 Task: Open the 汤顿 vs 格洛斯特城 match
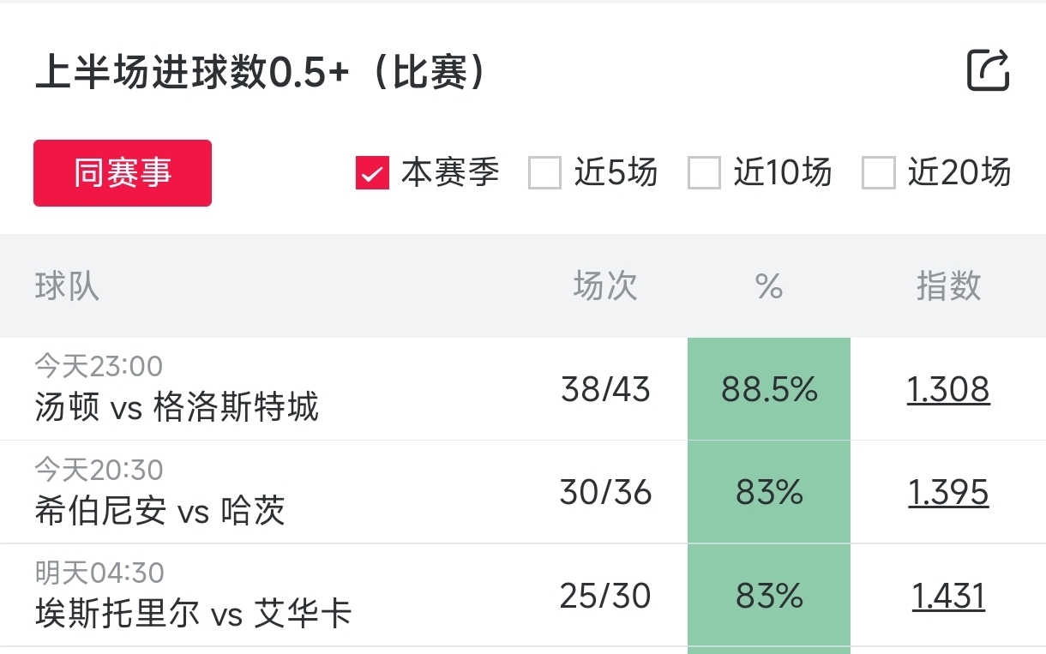[x=177, y=406]
